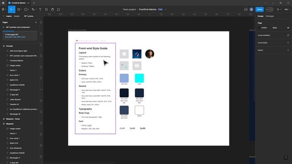This screenshot has width=292, height=164.
Task: Select the Pen tool
Action: coord(33,9)
